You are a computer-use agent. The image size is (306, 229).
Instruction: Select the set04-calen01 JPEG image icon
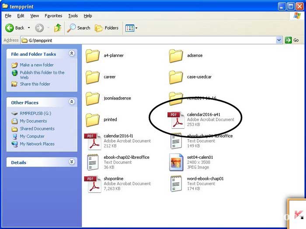(x=176, y=162)
